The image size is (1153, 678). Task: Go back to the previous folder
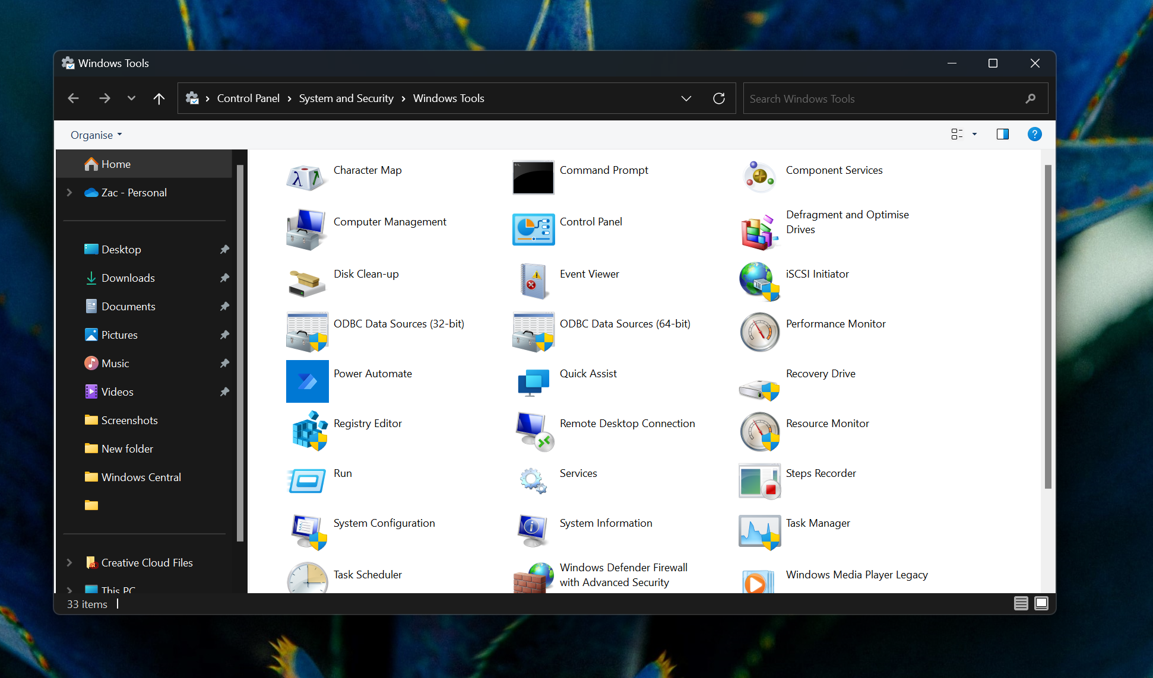pos(73,98)
